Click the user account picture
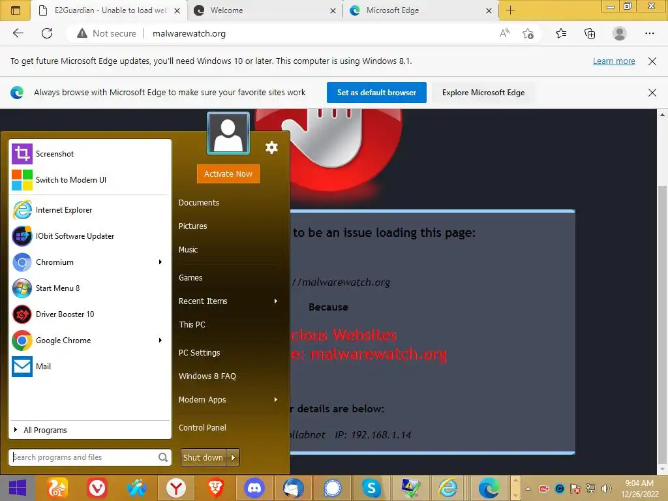 tap(228, 133)
